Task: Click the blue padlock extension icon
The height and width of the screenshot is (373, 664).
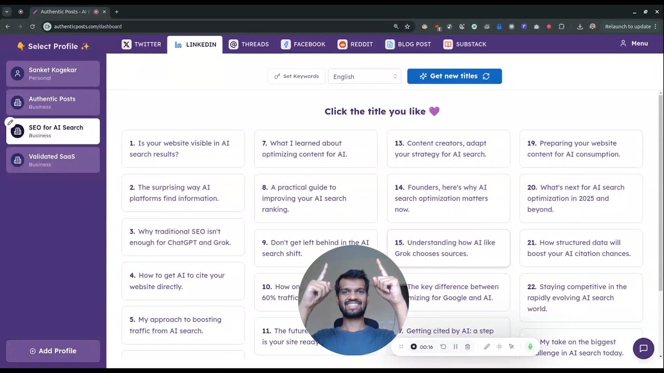Action: [x=499, y=26]
